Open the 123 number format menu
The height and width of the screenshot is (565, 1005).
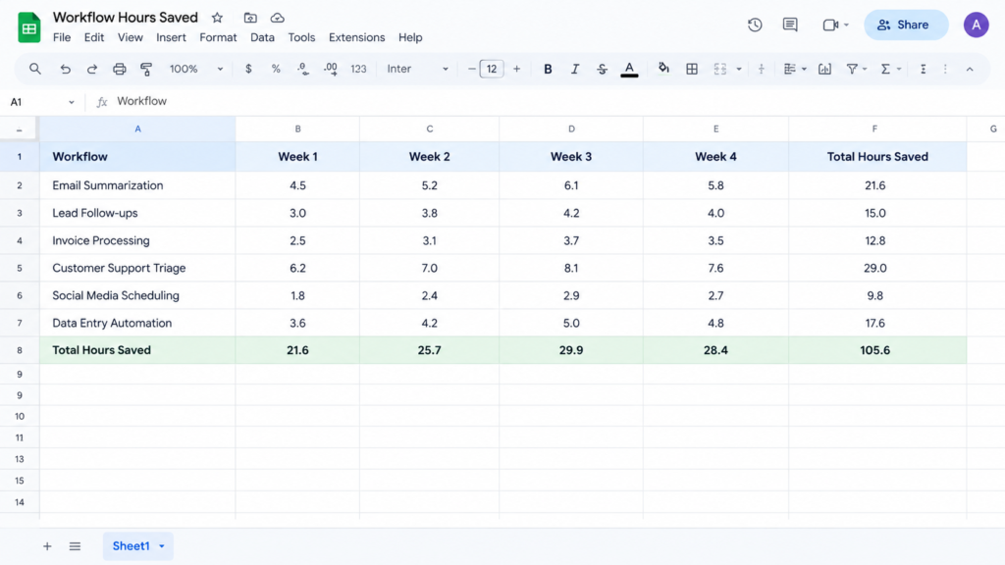358,69
